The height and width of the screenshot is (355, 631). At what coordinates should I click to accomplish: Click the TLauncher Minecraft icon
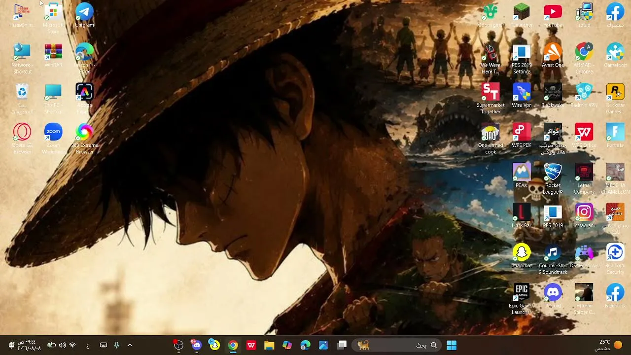coord(522,15)
